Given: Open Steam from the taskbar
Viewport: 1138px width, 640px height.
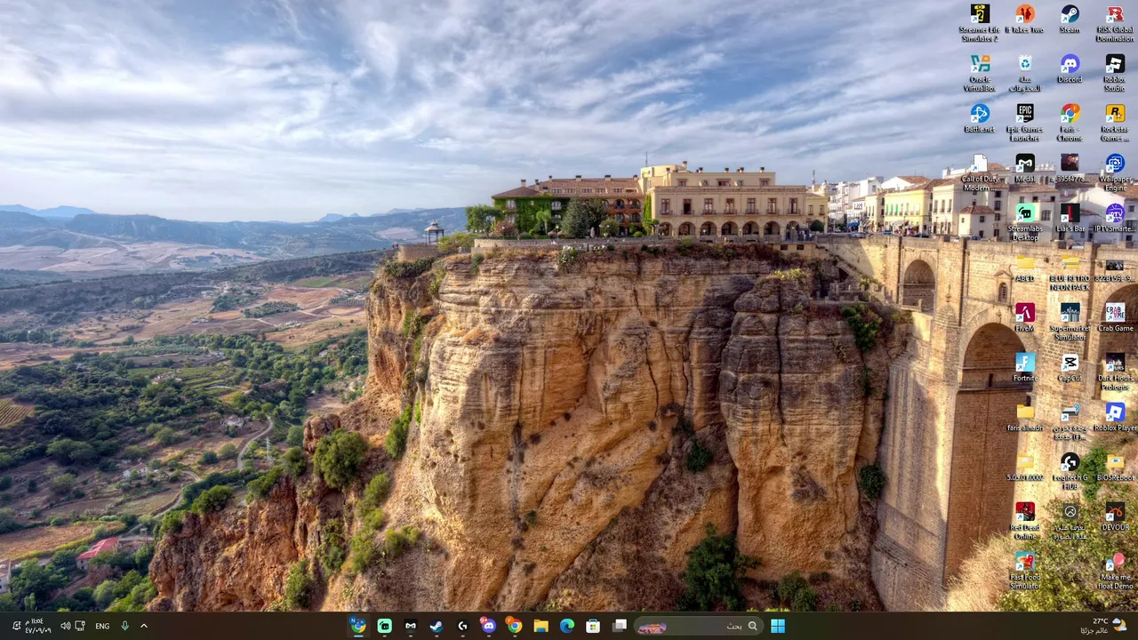Looking at the screenshot, I should tap(437, 626).
